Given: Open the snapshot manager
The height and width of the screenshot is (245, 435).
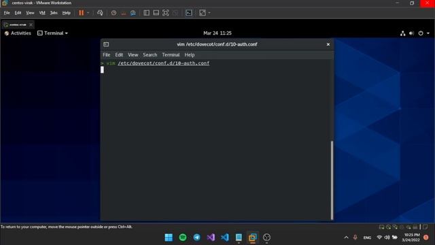Looking at the screenshot, I should pos(133,13).
